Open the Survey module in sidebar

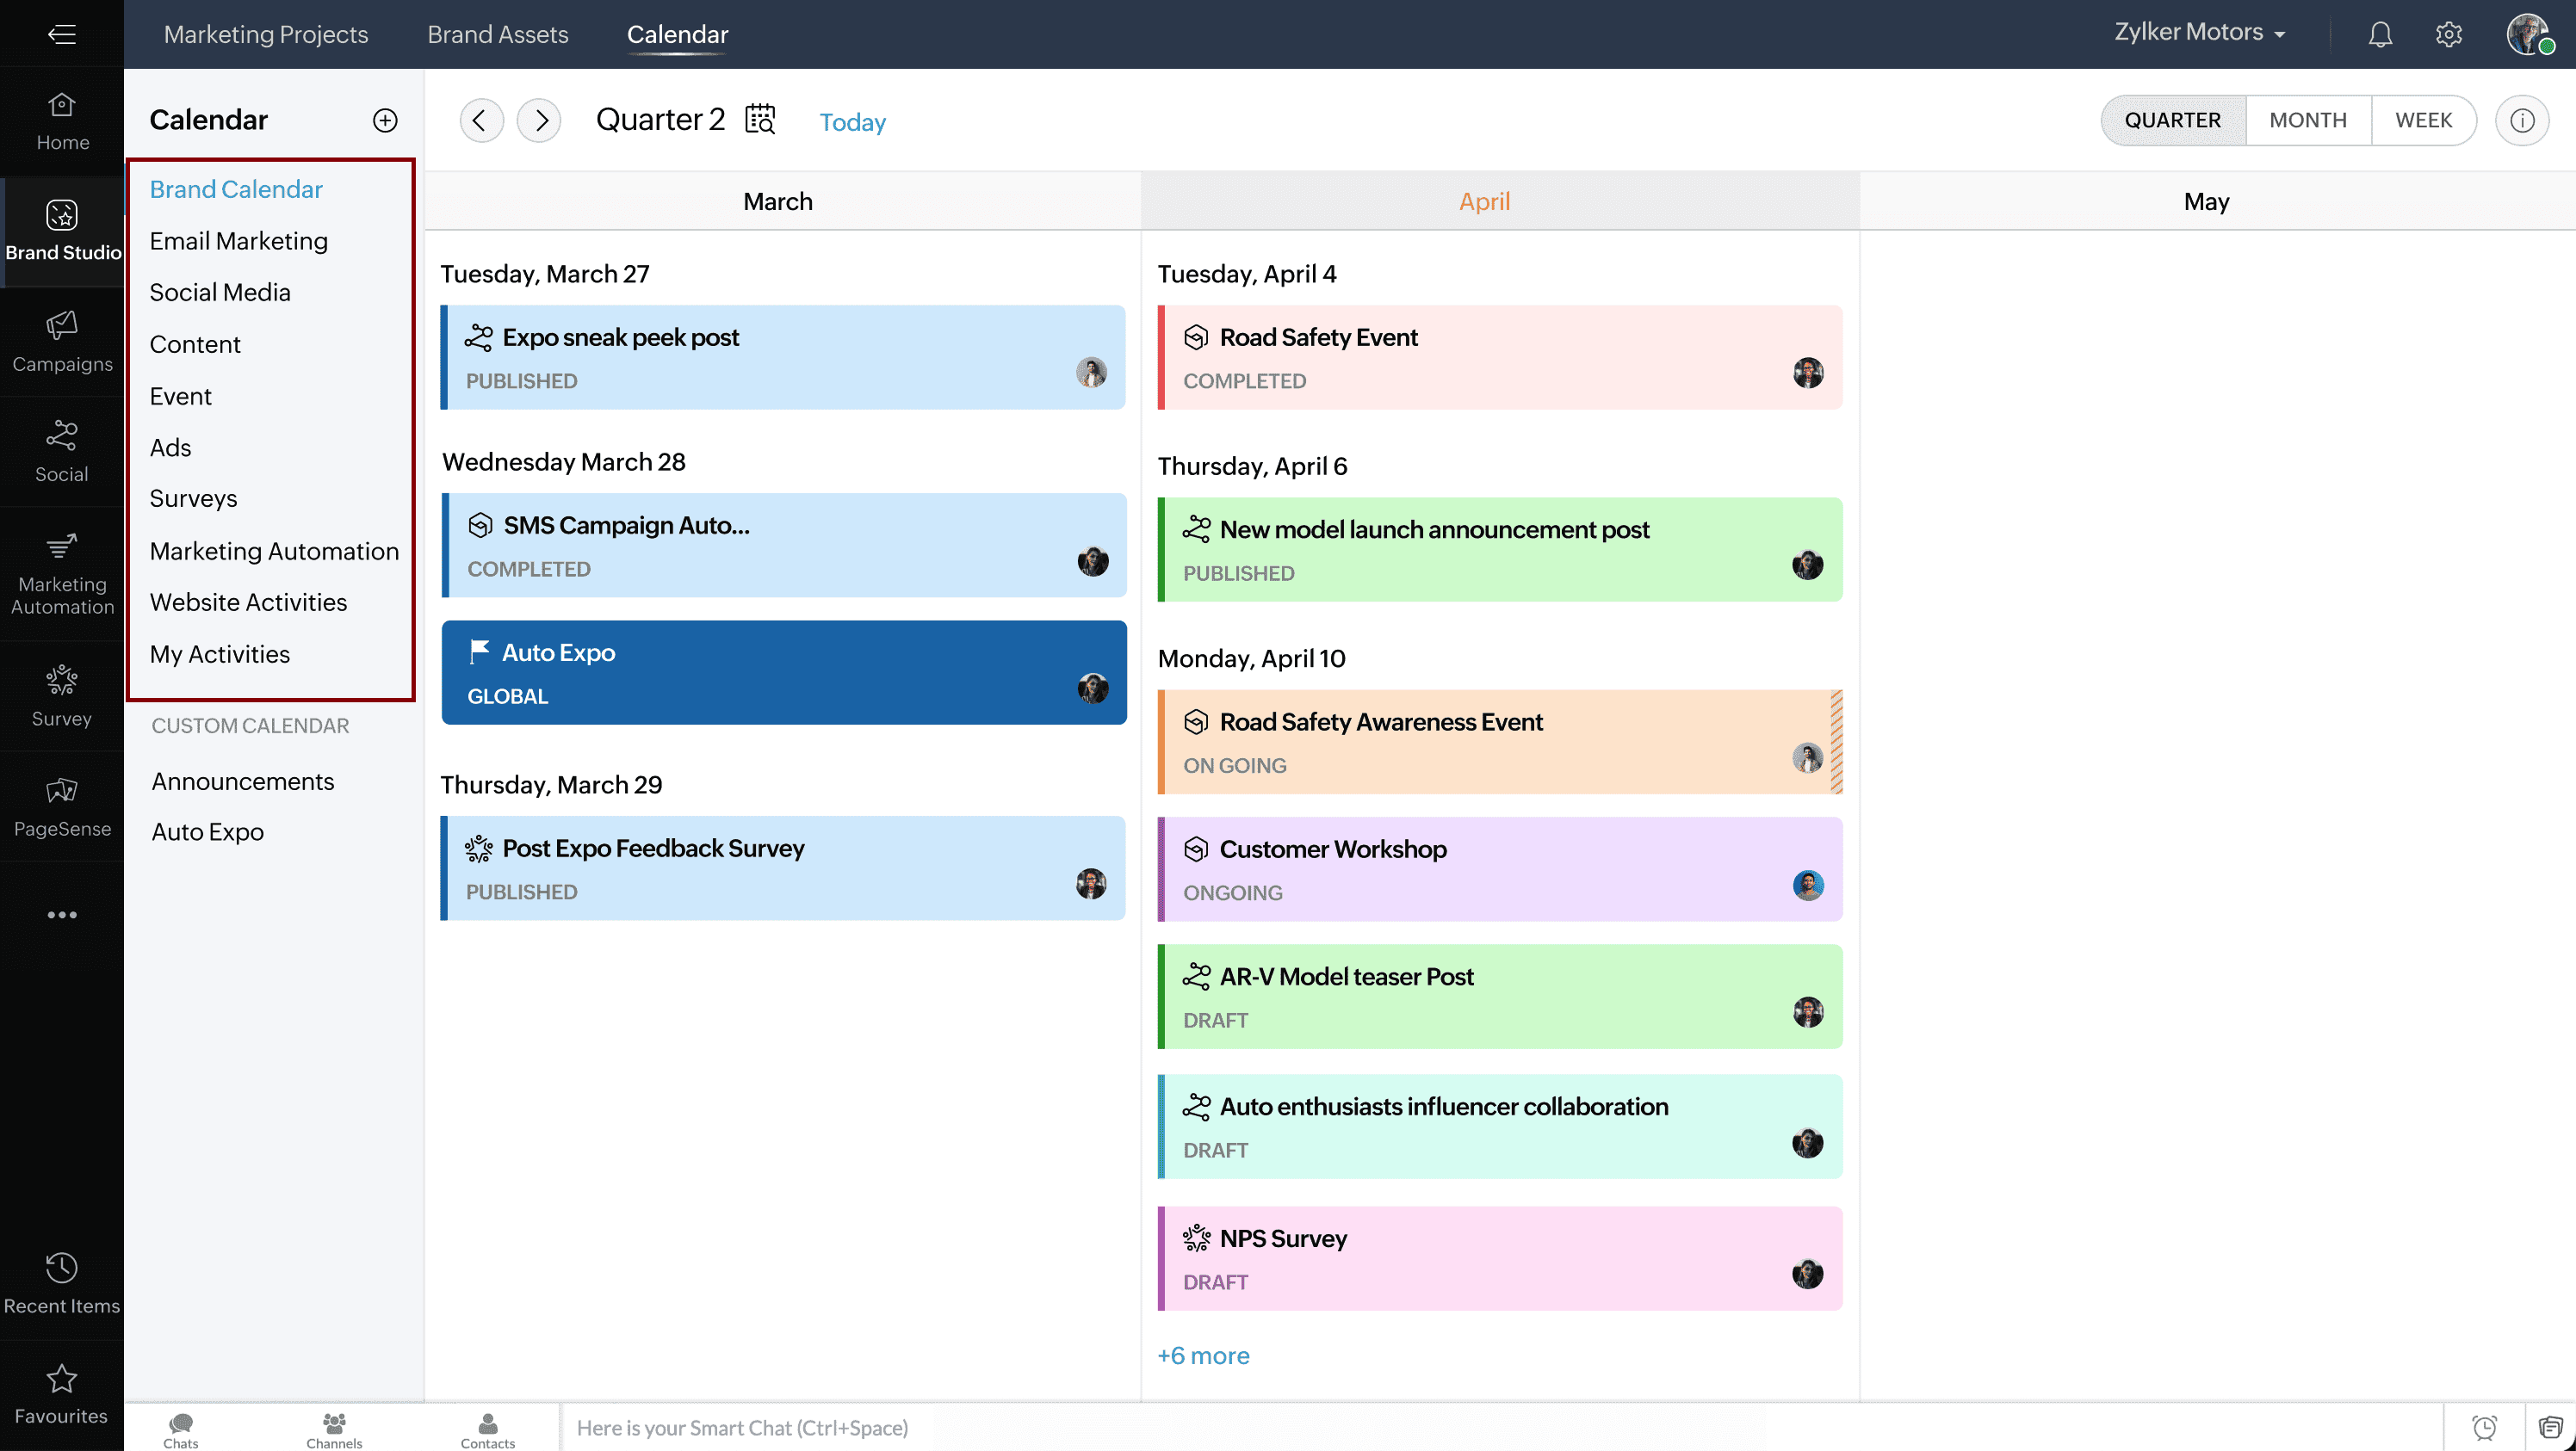tap(61, 695)
